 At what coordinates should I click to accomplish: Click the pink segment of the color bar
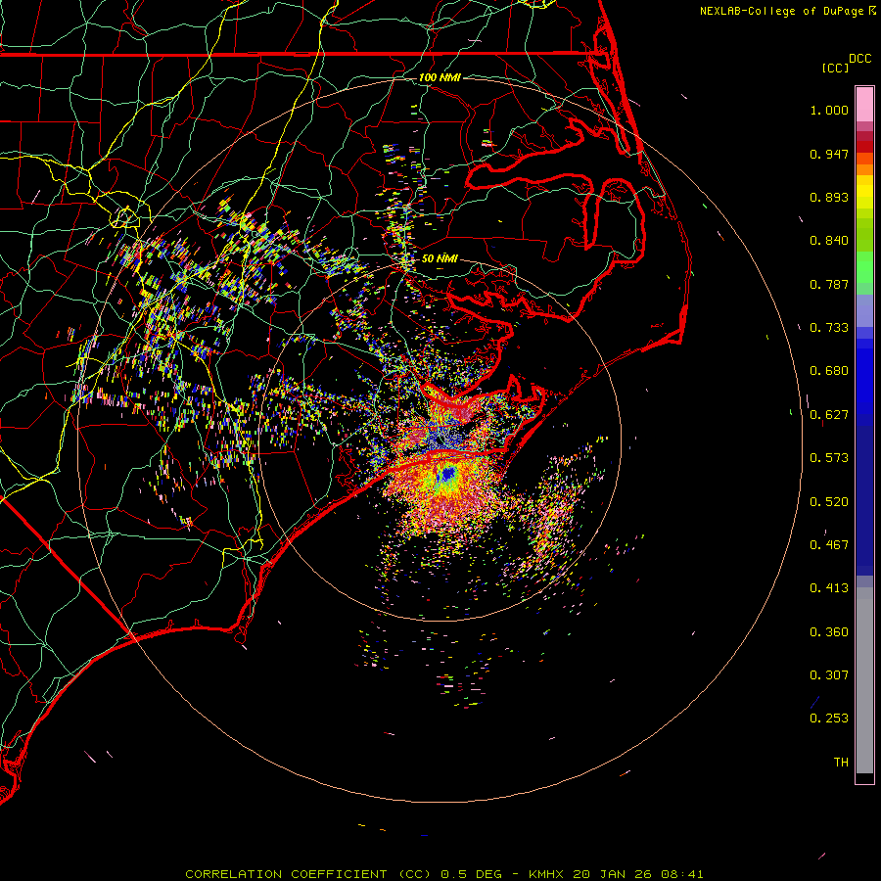pos(864,105)
